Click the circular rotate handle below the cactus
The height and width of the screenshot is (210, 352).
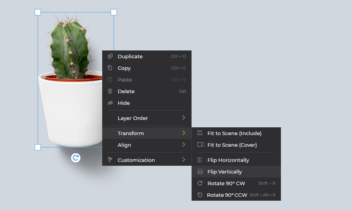76,158
